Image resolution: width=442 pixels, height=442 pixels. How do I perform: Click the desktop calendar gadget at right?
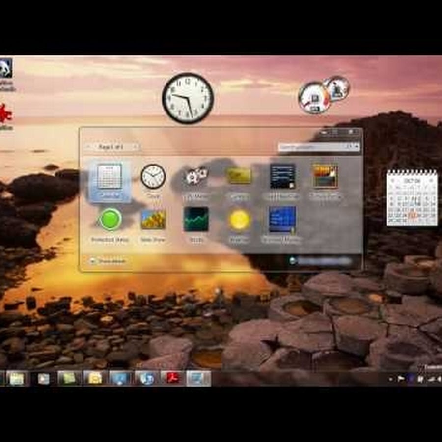tap(412, 198)
